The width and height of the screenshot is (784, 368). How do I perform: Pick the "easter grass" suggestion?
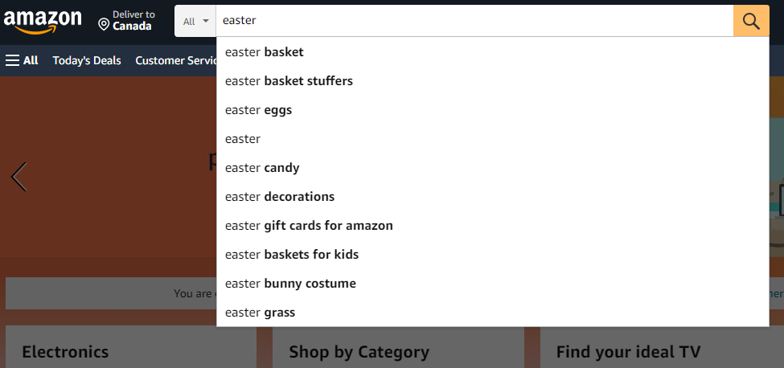tap(492, 313)
